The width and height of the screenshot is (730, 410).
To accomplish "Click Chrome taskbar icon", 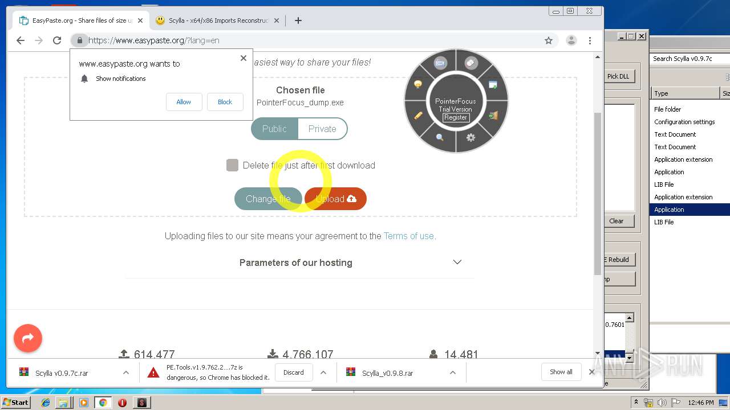I will tap(103, 403).
